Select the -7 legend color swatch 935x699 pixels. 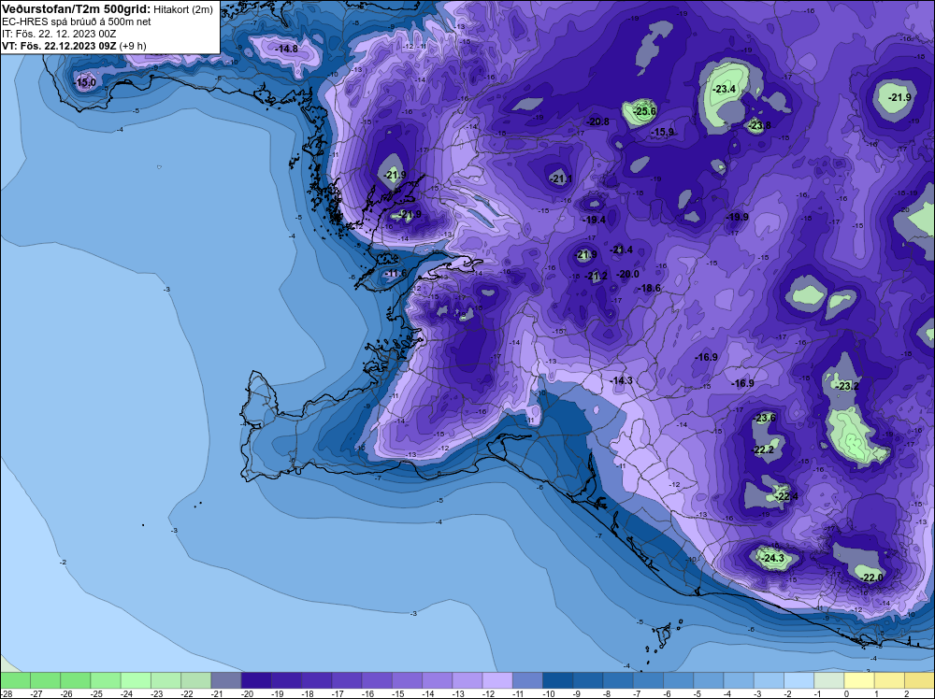click(x=648, y=680)
